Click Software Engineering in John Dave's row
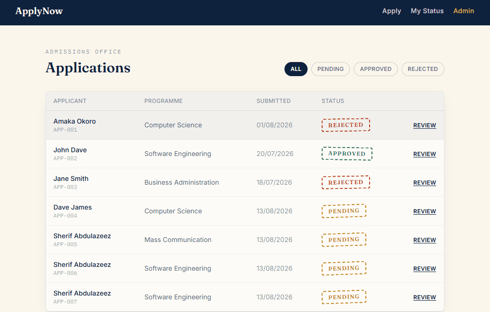Screen dimensions: 490x312 (x=178, y=154)
